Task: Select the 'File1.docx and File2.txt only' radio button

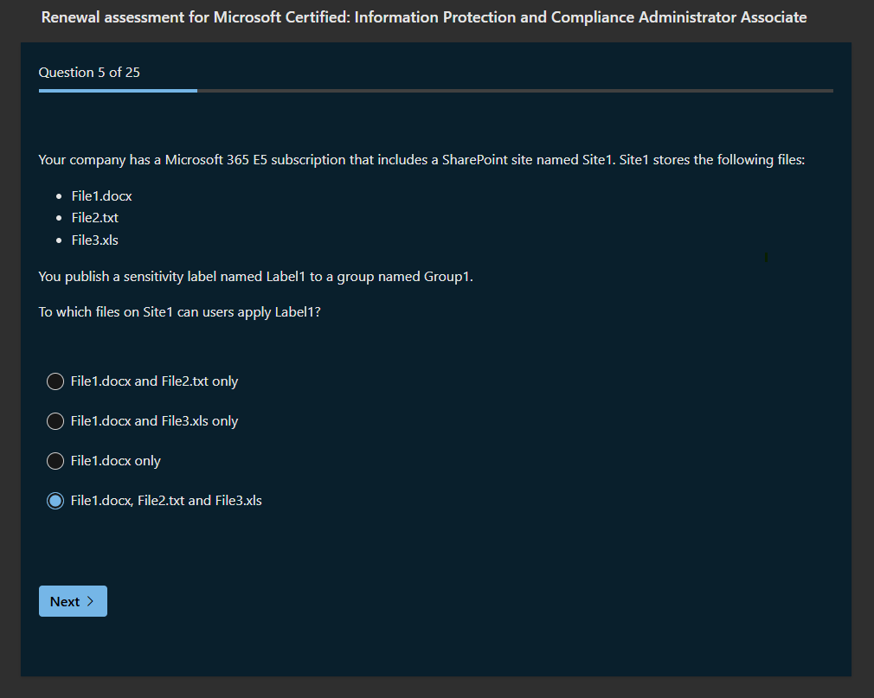Action: (55, 381)
